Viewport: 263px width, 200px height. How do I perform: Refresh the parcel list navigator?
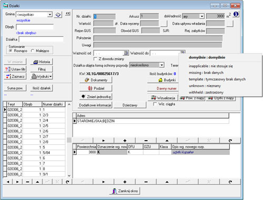pos(67,182)
